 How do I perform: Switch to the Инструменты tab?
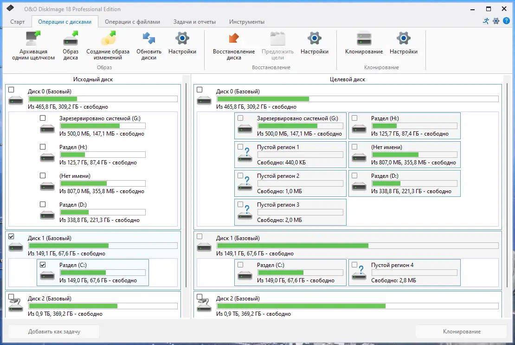[247, 22]
